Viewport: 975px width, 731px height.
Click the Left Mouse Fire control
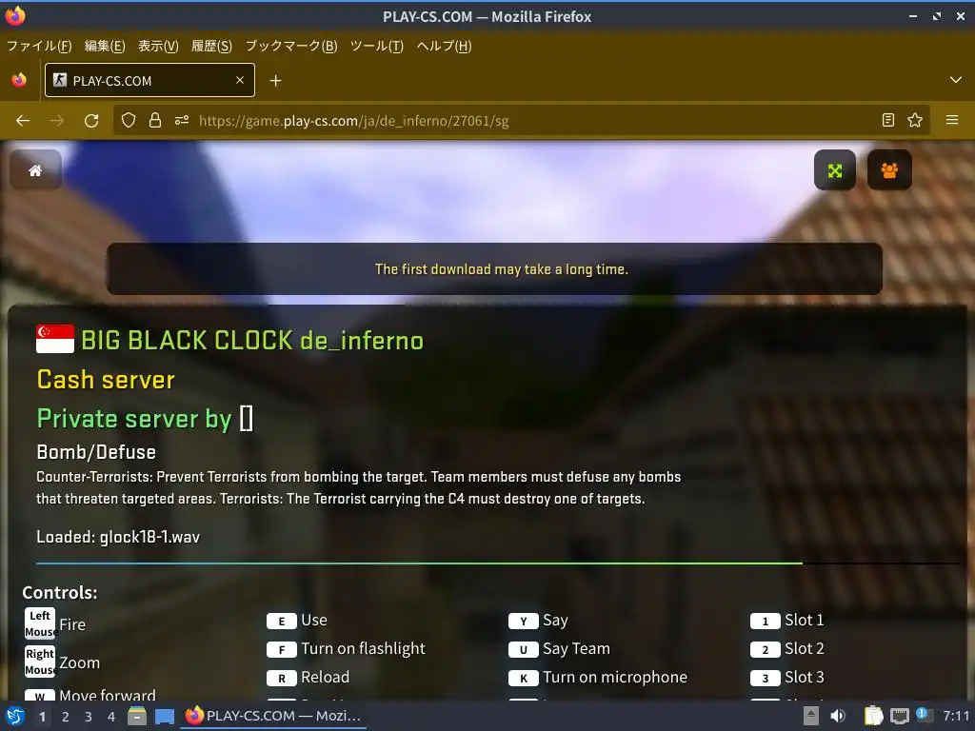(54, 623)
